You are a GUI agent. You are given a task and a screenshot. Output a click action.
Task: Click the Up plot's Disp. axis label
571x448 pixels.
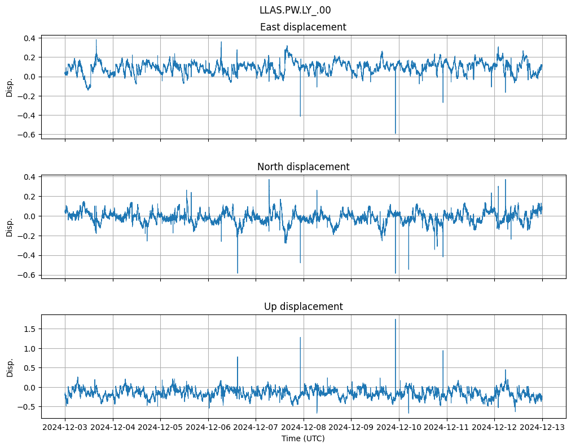tap(9, 367)
